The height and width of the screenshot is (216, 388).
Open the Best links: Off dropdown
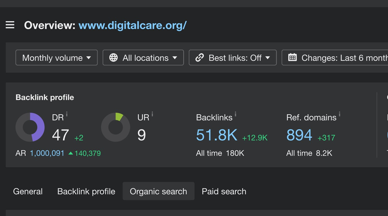[x=233, y=58]
